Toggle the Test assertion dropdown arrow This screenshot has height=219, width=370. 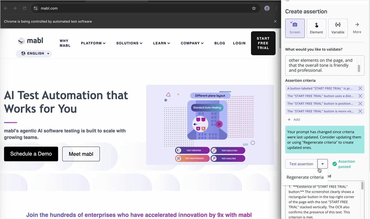coord(322,164)
